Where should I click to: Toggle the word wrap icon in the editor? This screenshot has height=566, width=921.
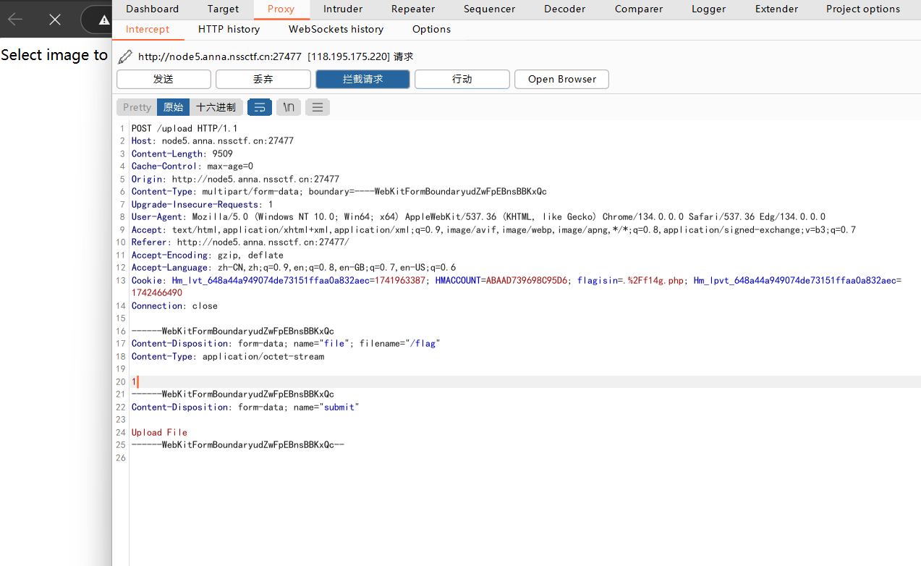point(260,107)
